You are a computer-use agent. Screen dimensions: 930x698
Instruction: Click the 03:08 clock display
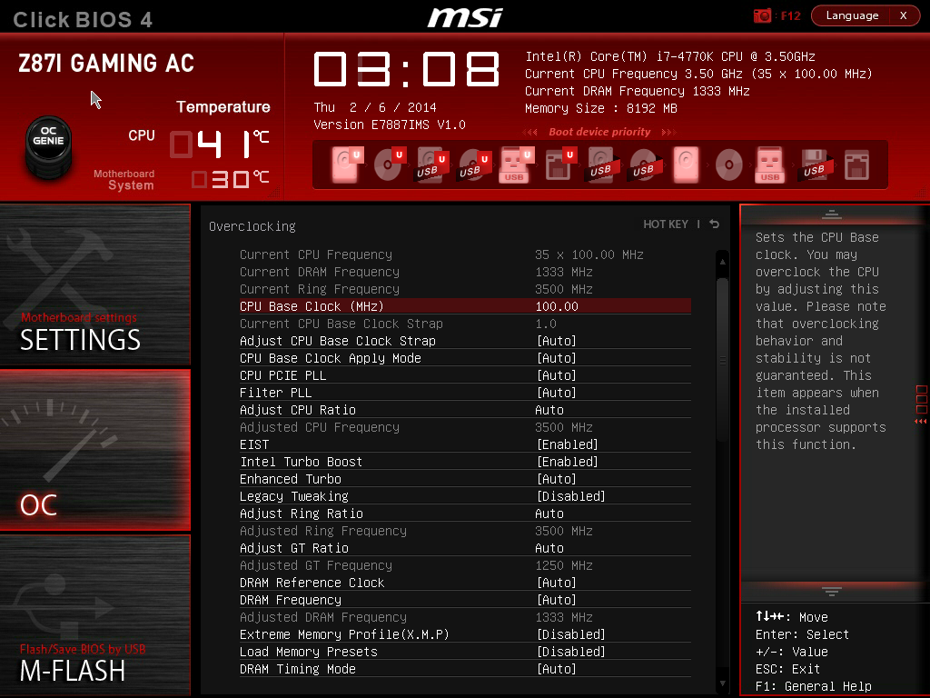pos(407,69)
